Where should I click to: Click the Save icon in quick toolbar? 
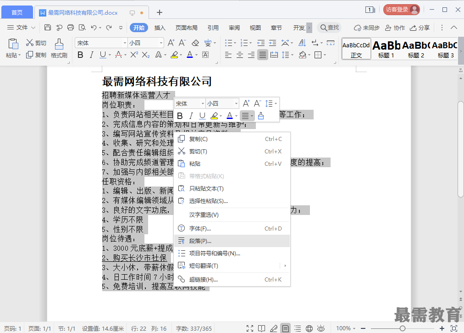click(47, 28)
